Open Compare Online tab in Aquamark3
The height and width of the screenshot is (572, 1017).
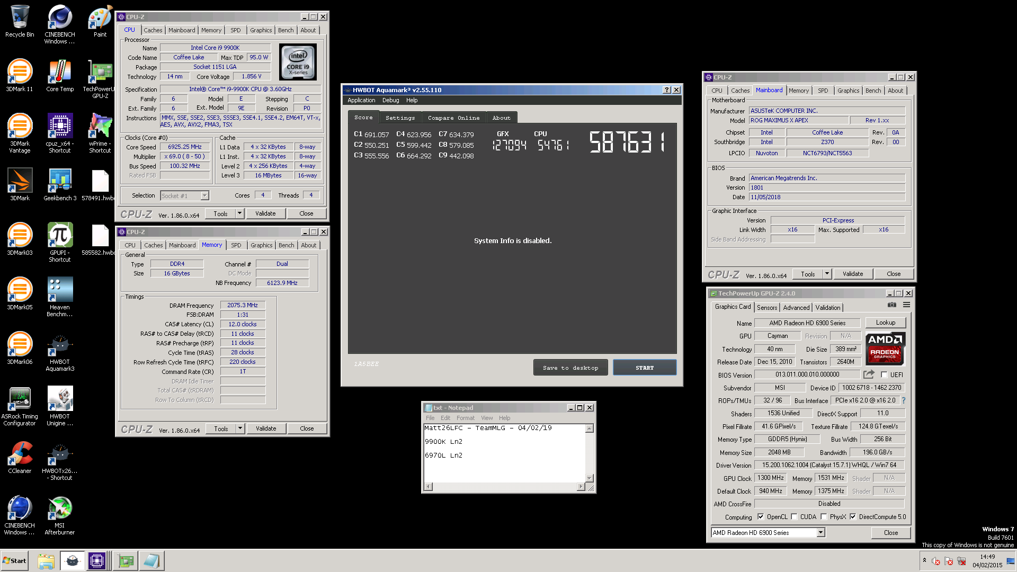[454, 118]
